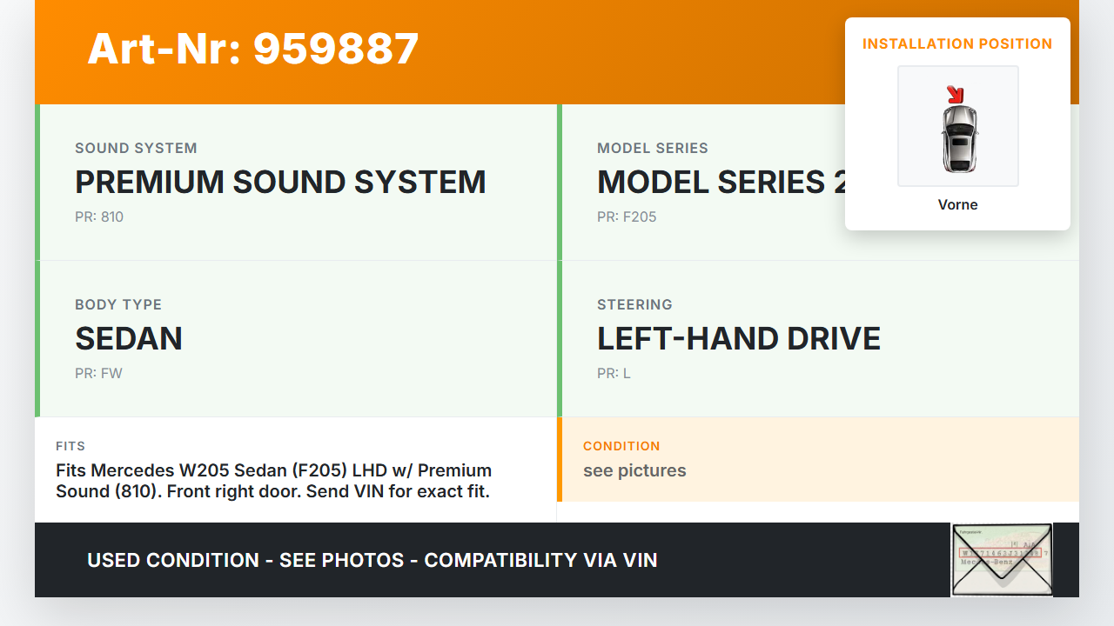Open the VIN envelope image
The width and height of the screenshot is (1114, 626).
click(1002, 559)
